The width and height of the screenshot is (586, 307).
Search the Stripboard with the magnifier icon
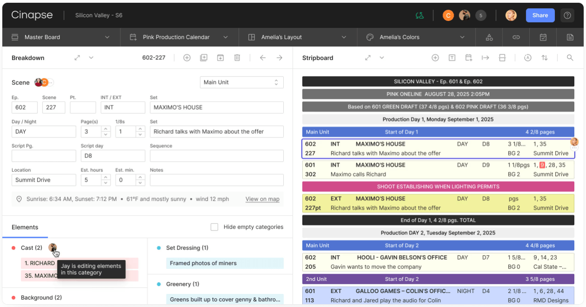point(570,58)
